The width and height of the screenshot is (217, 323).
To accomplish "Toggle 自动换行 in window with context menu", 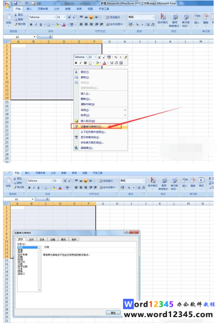I will (113, 17).
